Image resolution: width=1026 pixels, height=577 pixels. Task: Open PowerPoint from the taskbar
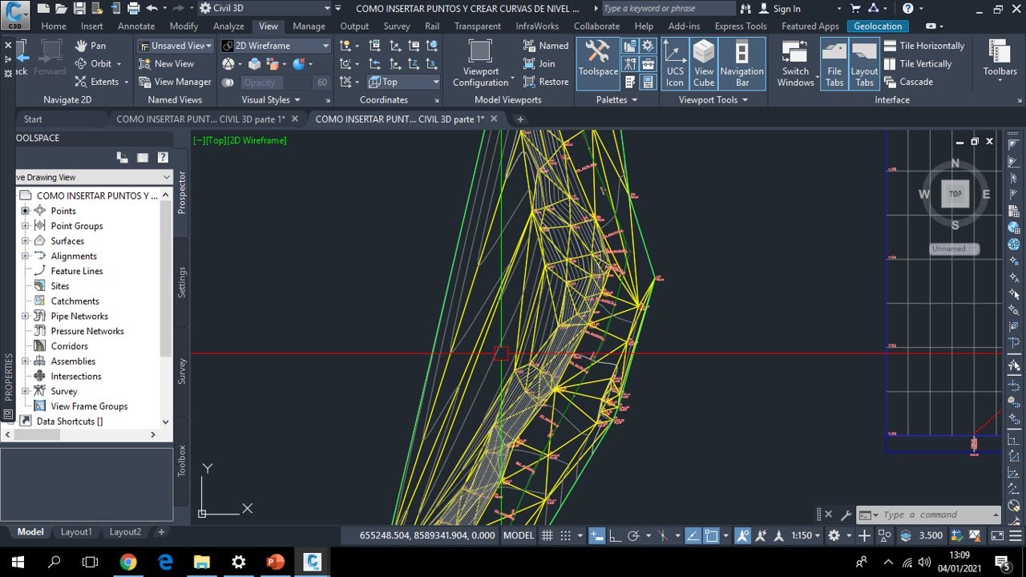[275, 562]
